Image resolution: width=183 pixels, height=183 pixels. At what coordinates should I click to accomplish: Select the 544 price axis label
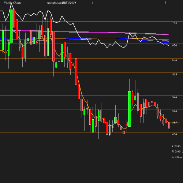[x=174, y=97]
